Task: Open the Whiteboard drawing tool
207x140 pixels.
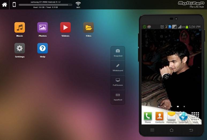Action: click(118, 67)
